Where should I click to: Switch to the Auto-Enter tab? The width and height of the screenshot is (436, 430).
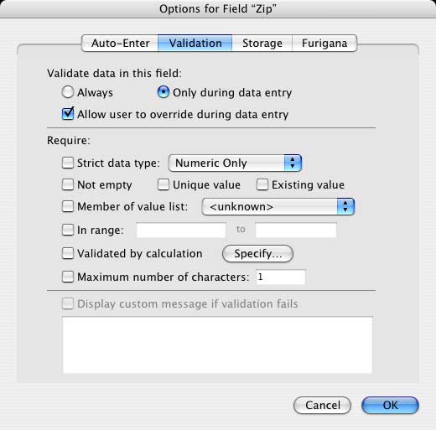point(120,44)
